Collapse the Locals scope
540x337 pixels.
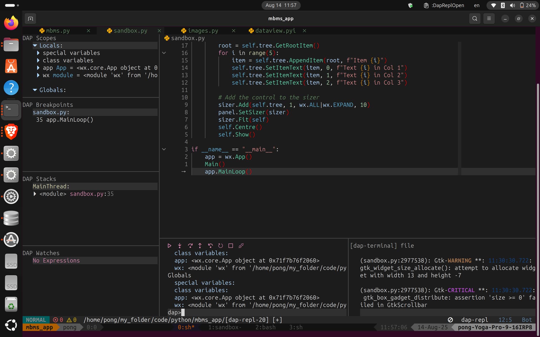(x=35, y=45)
